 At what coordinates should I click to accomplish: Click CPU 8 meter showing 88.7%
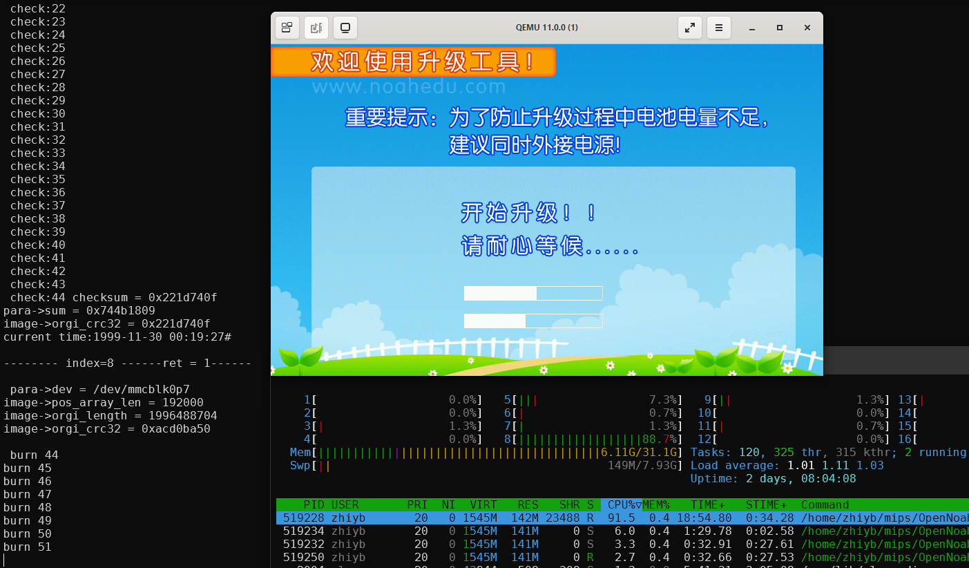593,439
